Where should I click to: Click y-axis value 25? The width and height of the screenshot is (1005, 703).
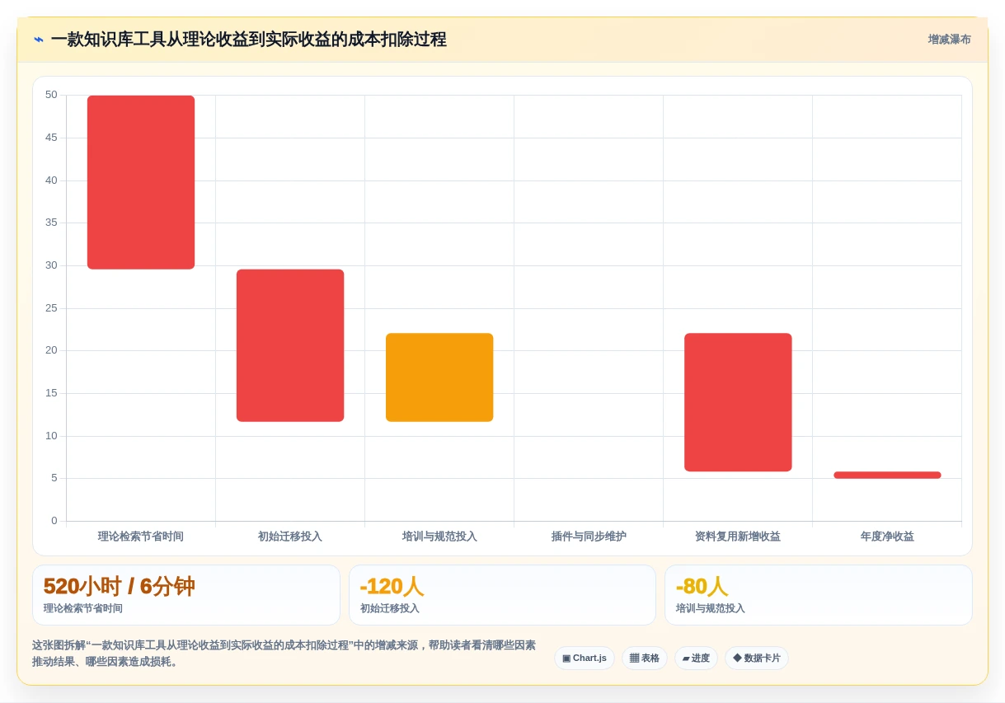pyautogui.click(x=51, y=308)
